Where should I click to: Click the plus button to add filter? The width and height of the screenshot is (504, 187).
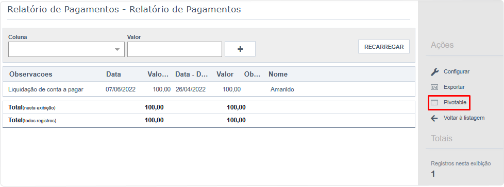point(240,49)
